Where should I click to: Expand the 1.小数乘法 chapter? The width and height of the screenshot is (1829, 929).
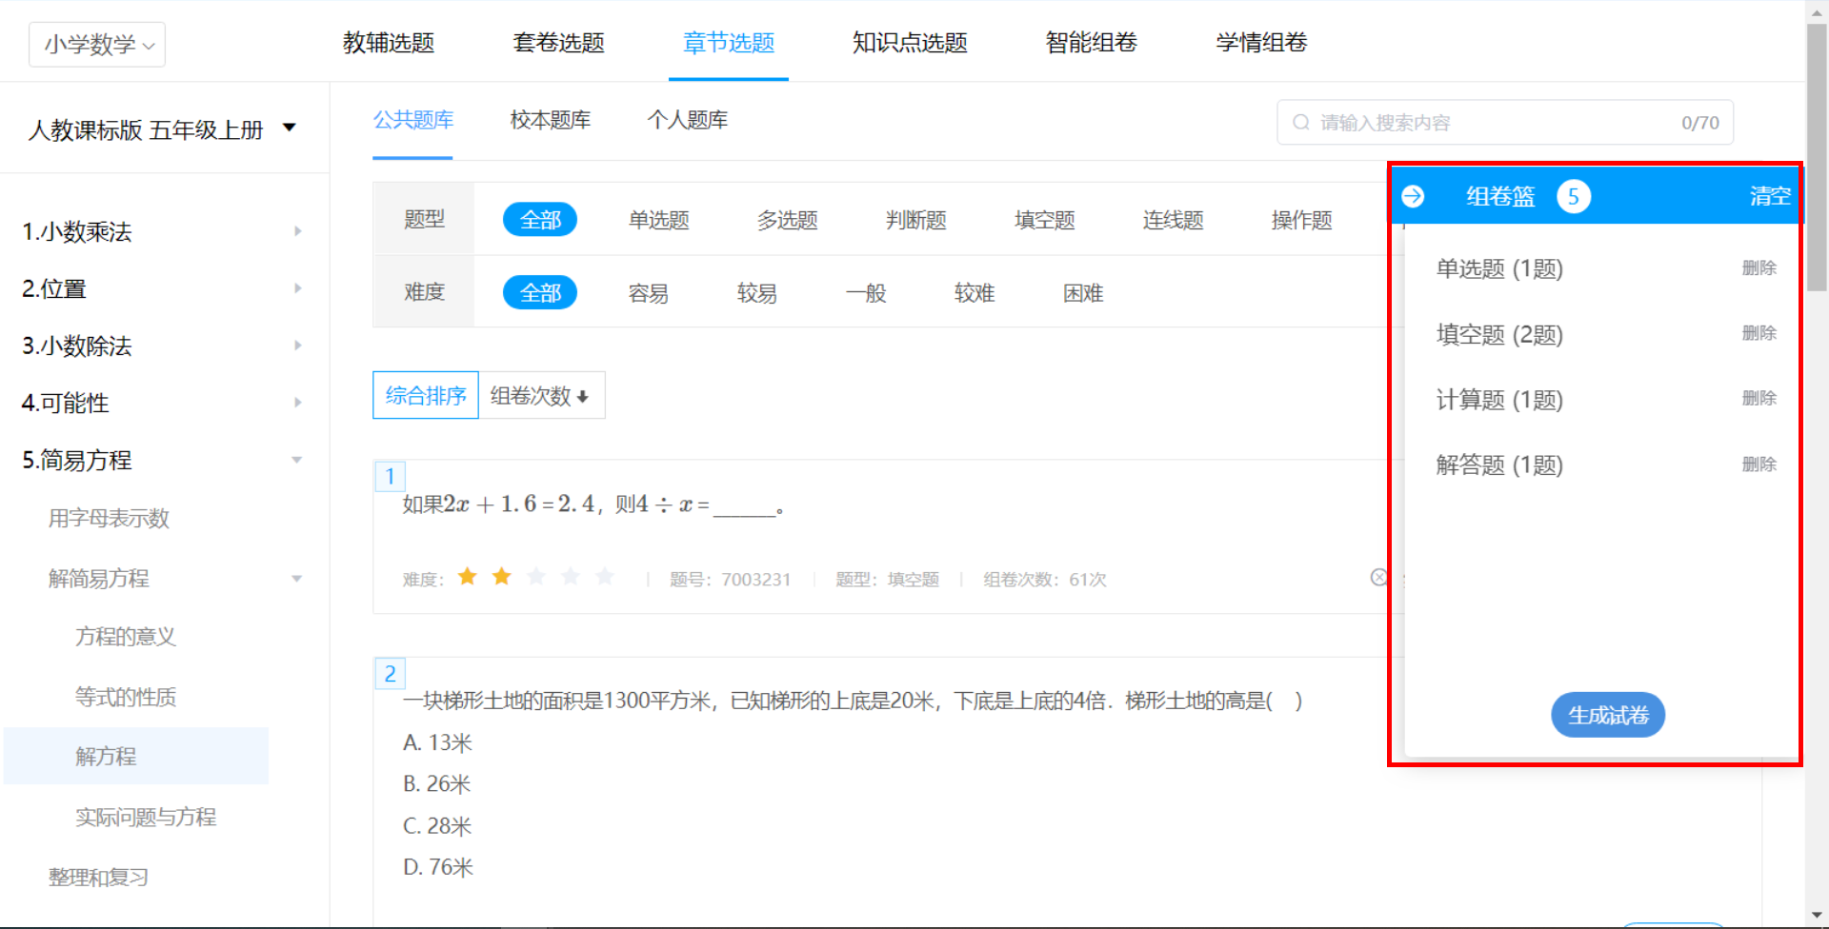[297, 231]
